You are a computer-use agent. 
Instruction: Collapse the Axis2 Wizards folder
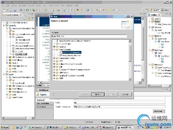[x=54, y=50]
